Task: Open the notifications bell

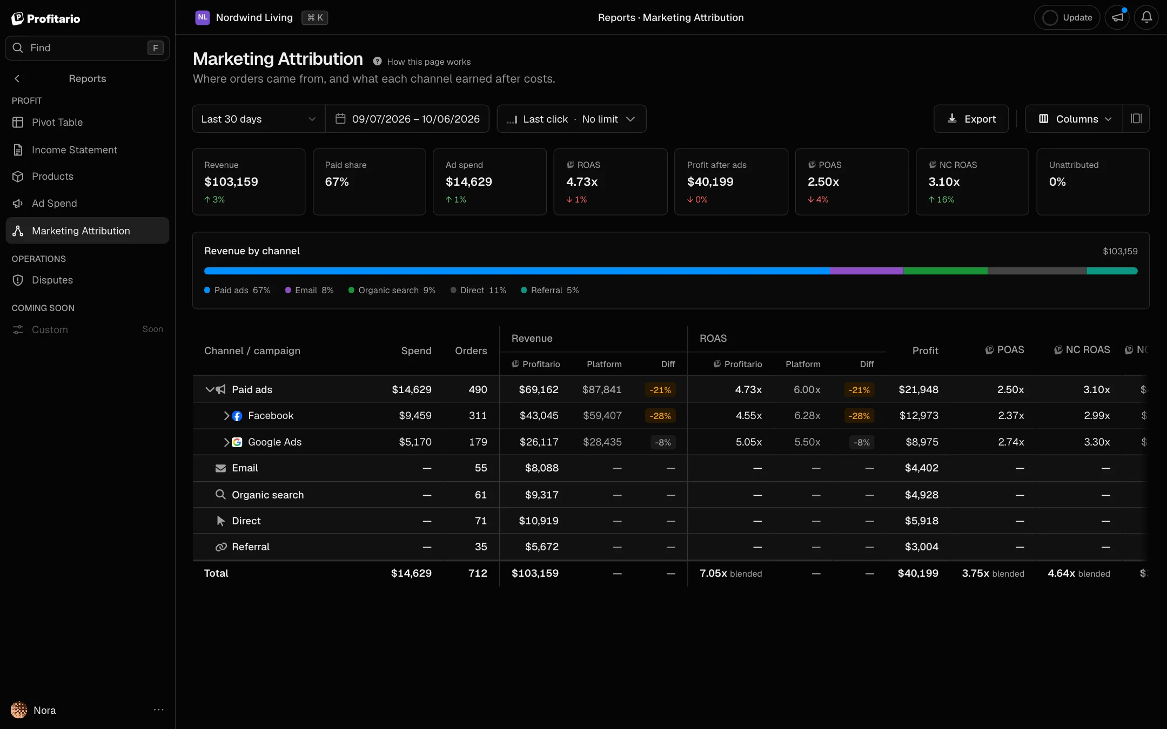Action: click(1146, 17)
